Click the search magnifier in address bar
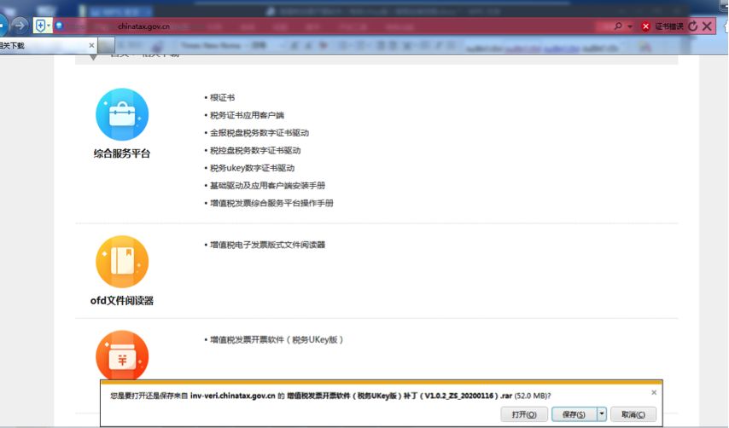This screenshot has height=428, width=729. pyautogui.click(x=618, y=26)
